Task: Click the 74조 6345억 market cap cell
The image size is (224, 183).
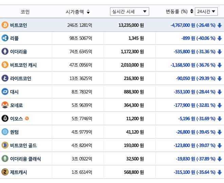Action: click(81, 52)
